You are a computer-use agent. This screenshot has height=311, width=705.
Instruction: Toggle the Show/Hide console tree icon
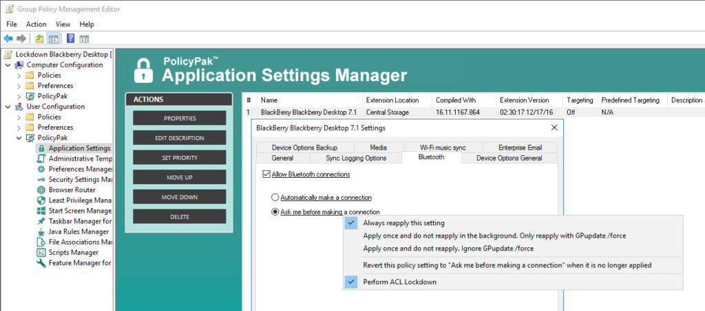pyautogui.click(x=53, y=38)
